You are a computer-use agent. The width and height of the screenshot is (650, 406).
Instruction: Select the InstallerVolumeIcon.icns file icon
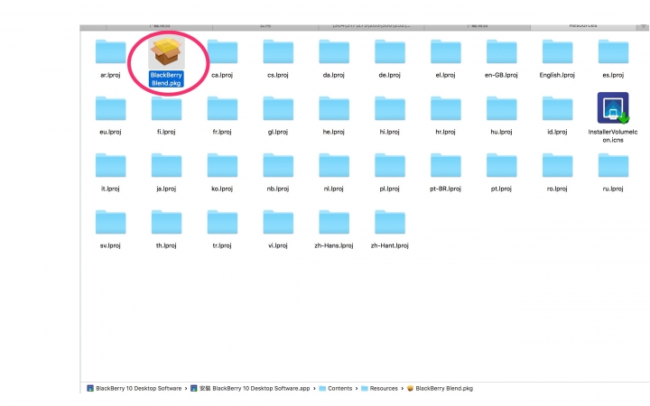point(613,107)
